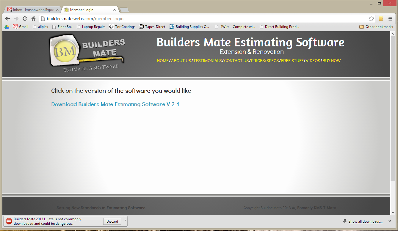
Task: Open the browser home page icon
Action: pos(33,18)
